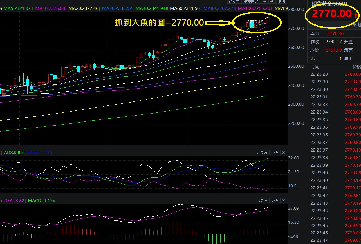Click the 价格 column header in tick list

tap(356, 67)
